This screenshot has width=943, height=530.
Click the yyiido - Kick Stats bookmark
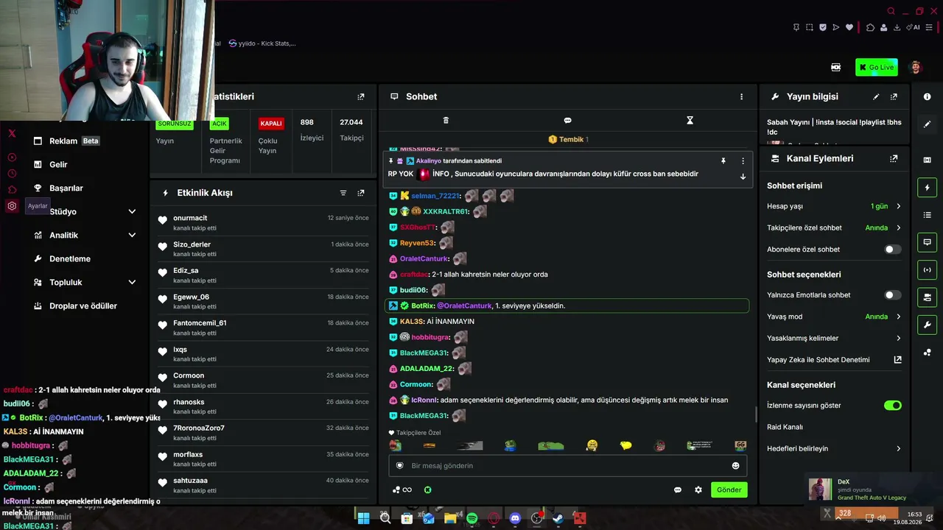point(262,43)
